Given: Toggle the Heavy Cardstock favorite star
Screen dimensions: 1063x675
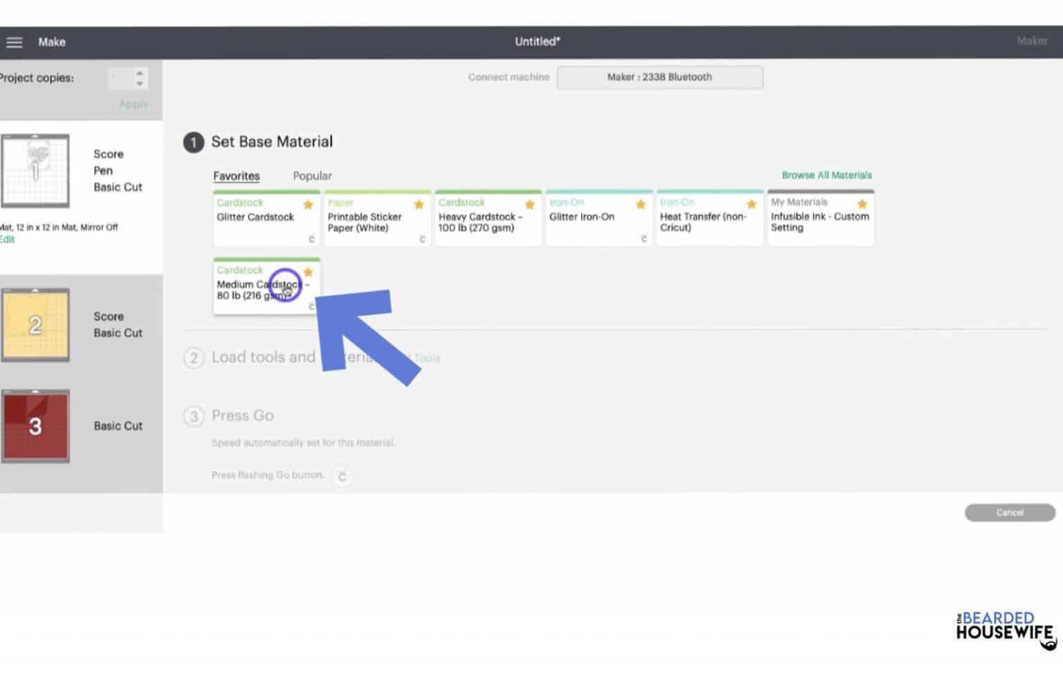Looking at the screenshot, I should [530, 205].
